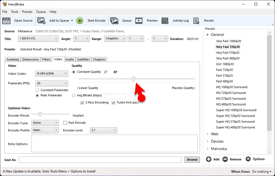This screenshot has height=176, width=275.
Task: Choose the Constant Framerate option
Action: pos(37,90)
